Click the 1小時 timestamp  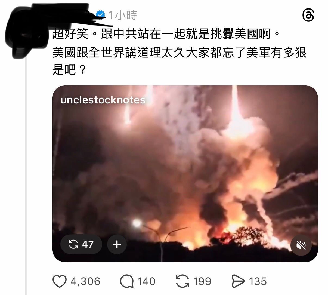pos(123,15)
